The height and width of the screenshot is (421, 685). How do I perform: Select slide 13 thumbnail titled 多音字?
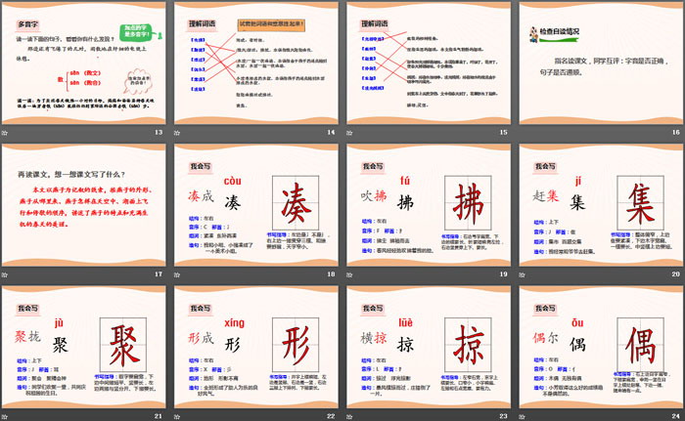[x=84, y=63]
